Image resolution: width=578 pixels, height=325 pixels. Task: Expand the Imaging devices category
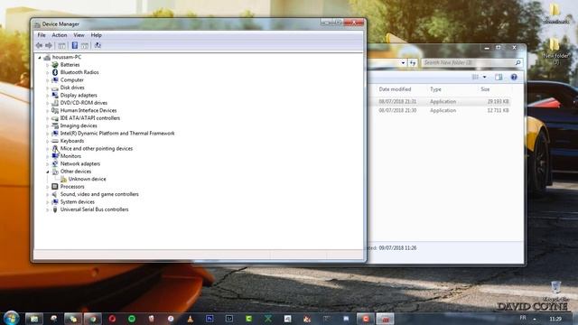pyautogui.click(x=48, y=125)
